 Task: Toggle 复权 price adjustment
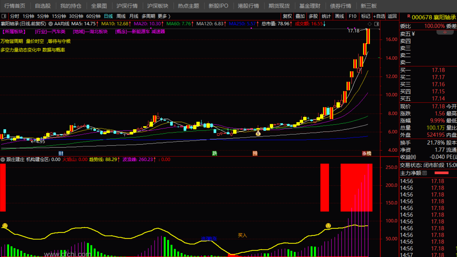(x=287, y=16)
